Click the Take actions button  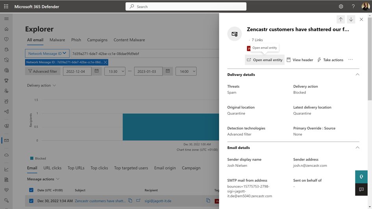pyautogui.click(x=331, y=60)
